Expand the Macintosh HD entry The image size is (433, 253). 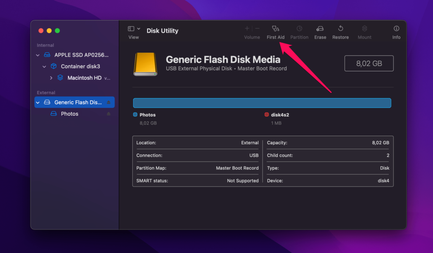51,78
